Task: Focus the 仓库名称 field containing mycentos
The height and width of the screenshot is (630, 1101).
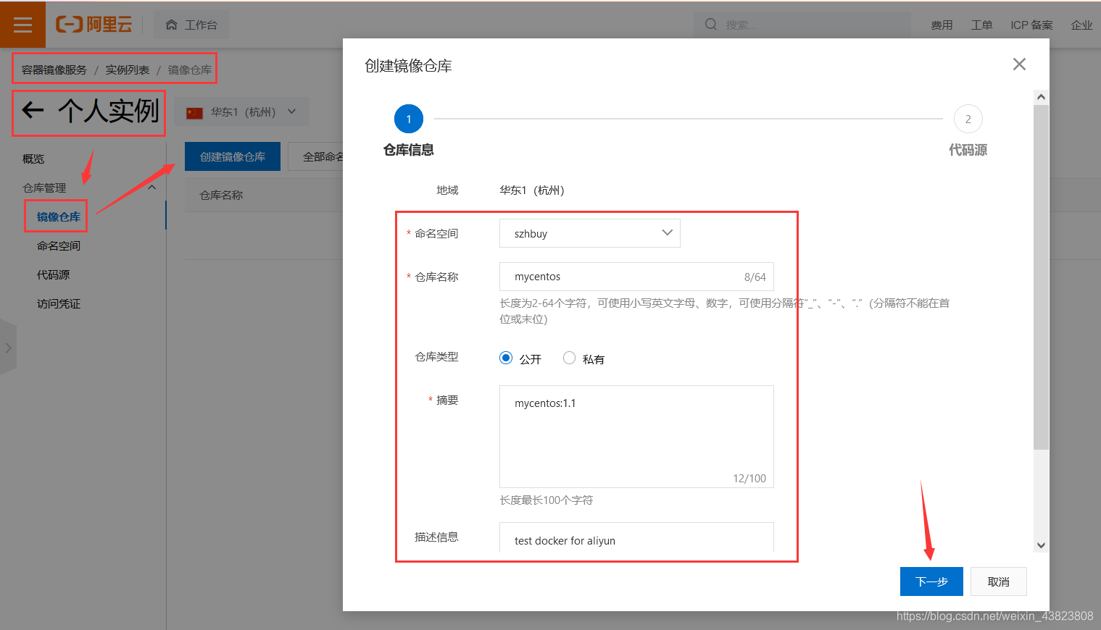Action: [636, 277]
